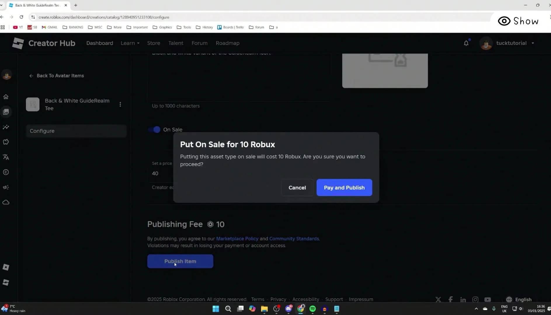Open File Explorer from the taskbar

pyautogui.click(x=264, y=309)
